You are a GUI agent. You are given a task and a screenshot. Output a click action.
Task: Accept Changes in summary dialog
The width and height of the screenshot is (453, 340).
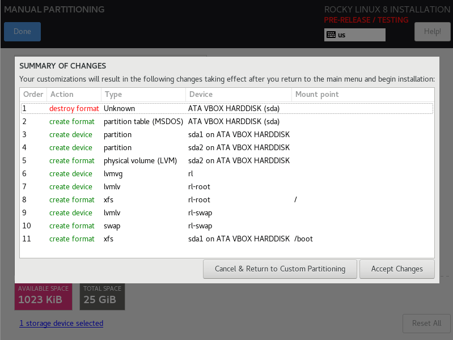(397, 269)
